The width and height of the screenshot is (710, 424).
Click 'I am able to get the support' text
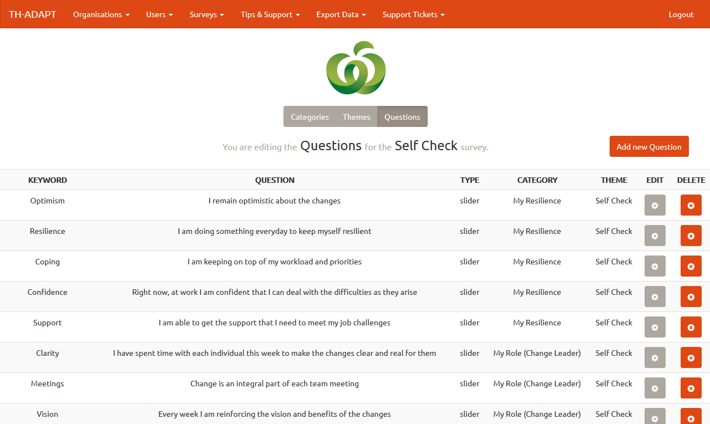275,323
